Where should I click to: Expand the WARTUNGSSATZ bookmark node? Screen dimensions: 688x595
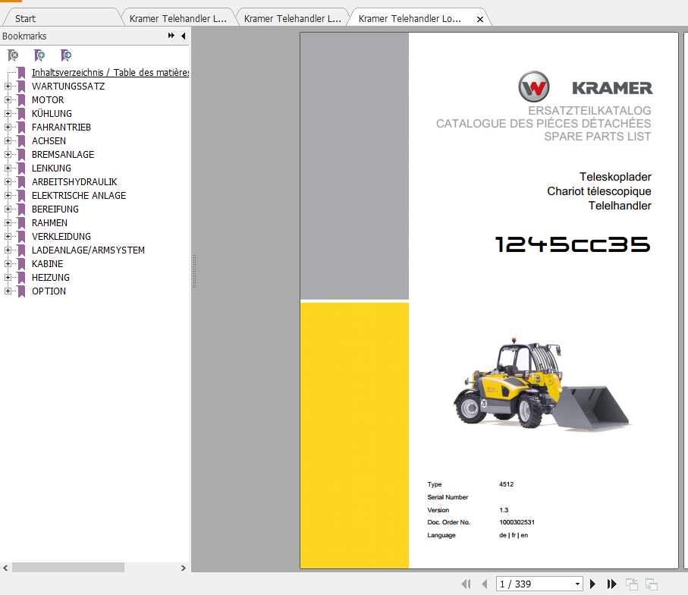tap(8, 86)
